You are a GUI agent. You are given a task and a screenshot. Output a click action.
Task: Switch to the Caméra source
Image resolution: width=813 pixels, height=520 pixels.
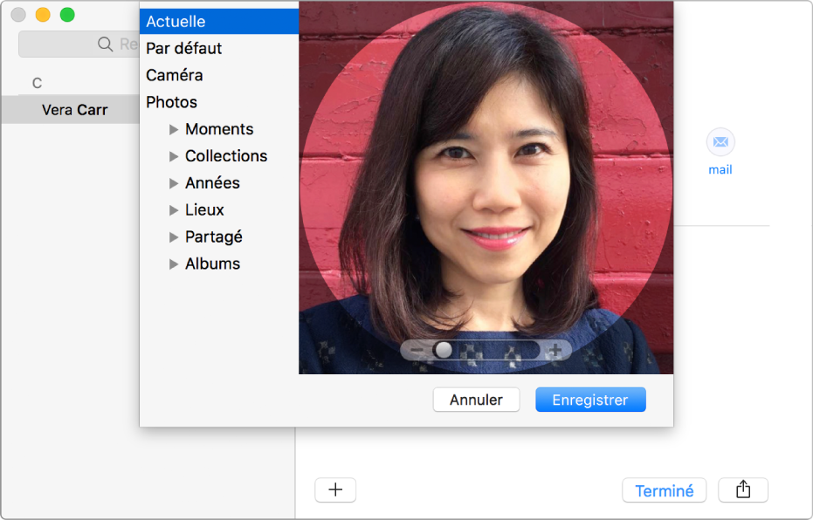pos(175,75)
